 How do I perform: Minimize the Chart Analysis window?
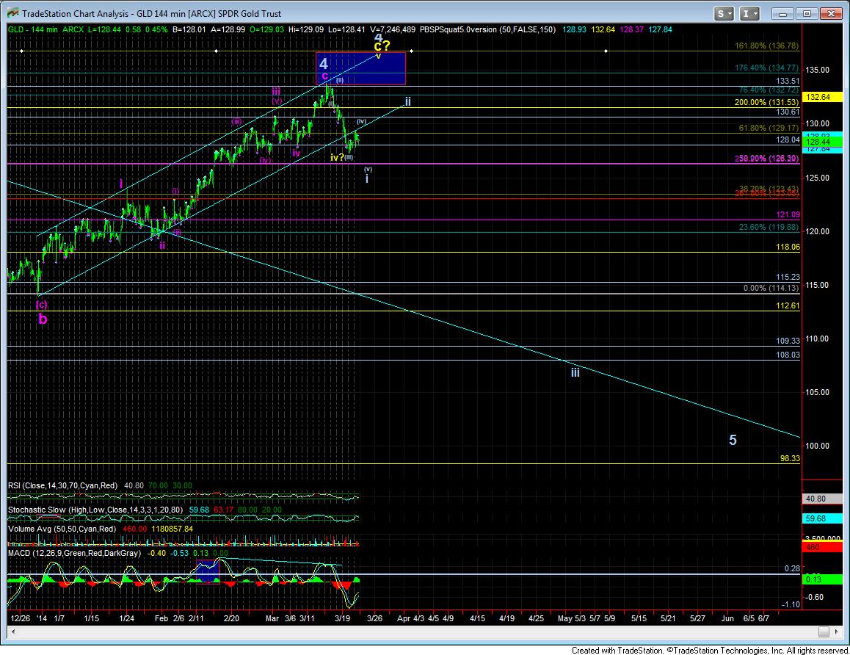coord(782,13)
